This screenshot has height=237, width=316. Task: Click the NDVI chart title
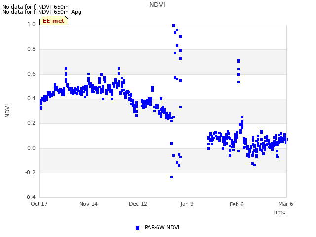[x=157, y=5]
